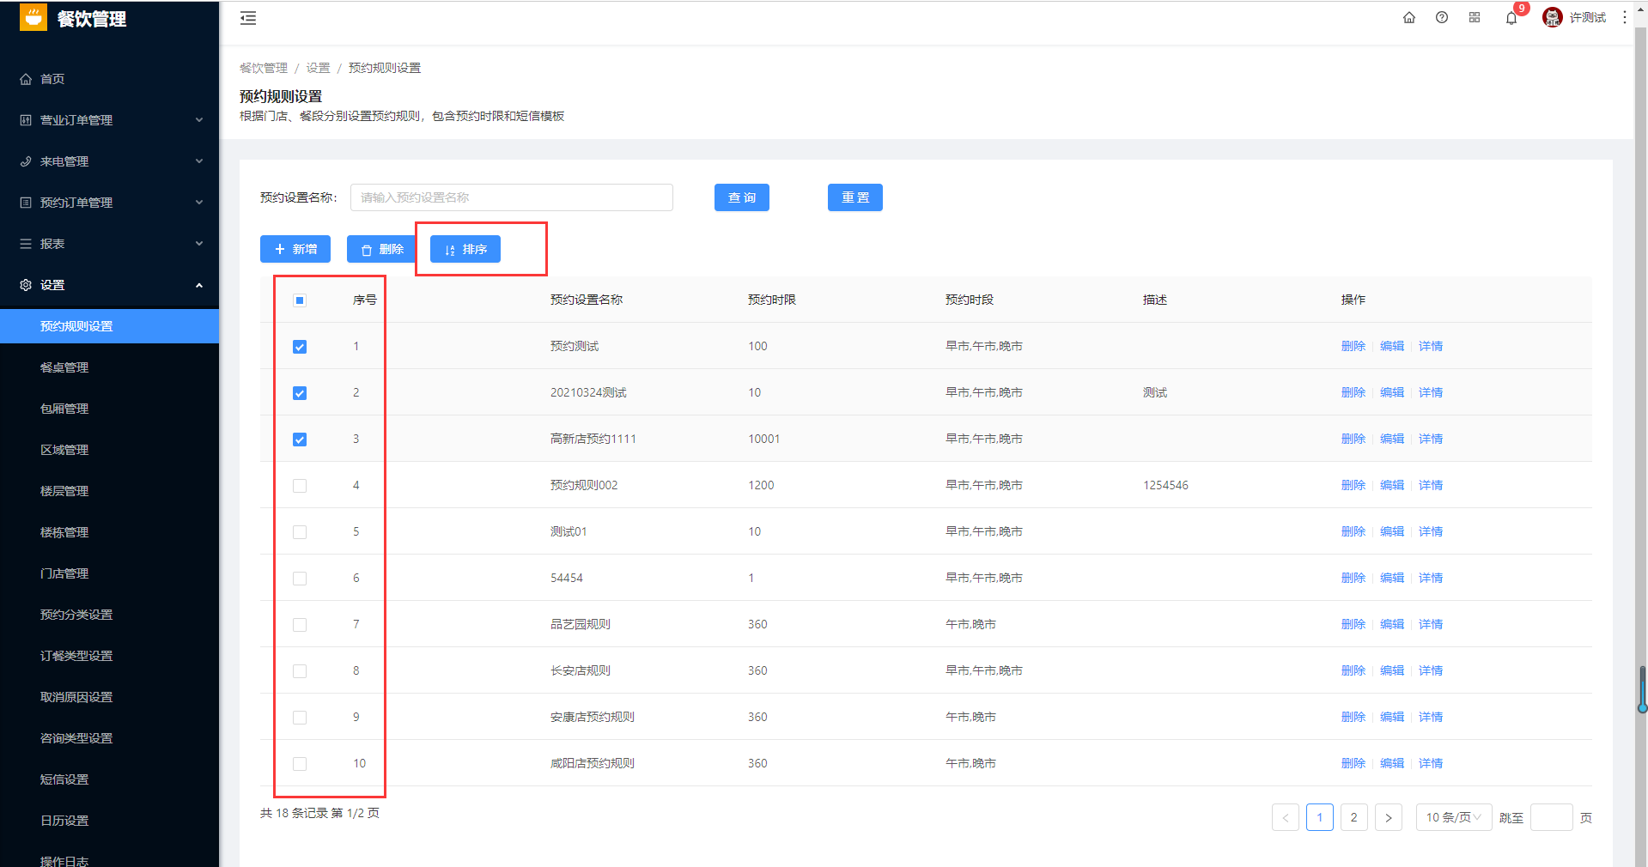Toggle the select-all header checkbox
This screenshot has height=867, width=1648.
pyautogui.click(x=300, y=300)
